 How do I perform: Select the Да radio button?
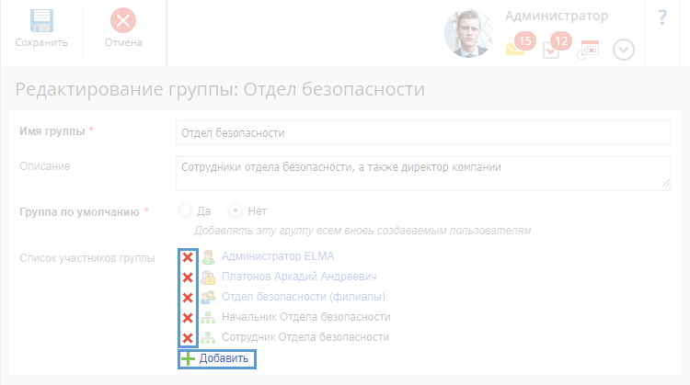(x=185, y=211)
